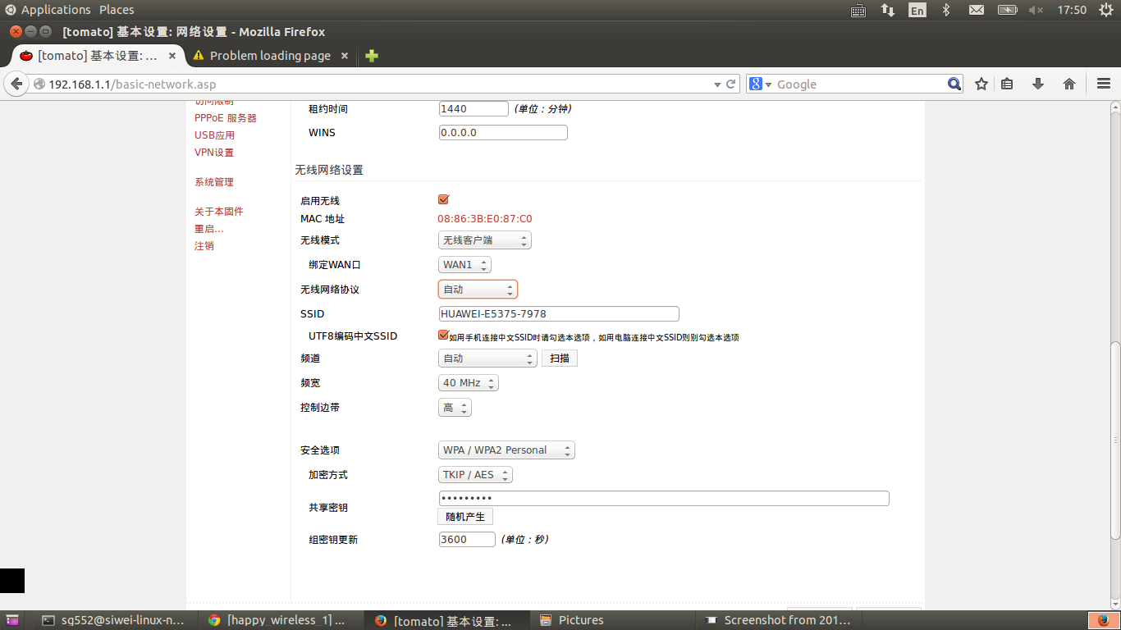Disable the 启用无线 checkbox
The width and height of the screenshot is (1121, 630).
(443, 199)
